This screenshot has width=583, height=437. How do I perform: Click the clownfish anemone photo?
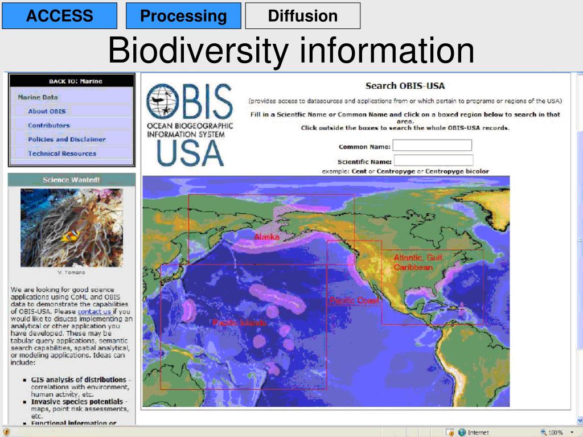pos(71,228)
